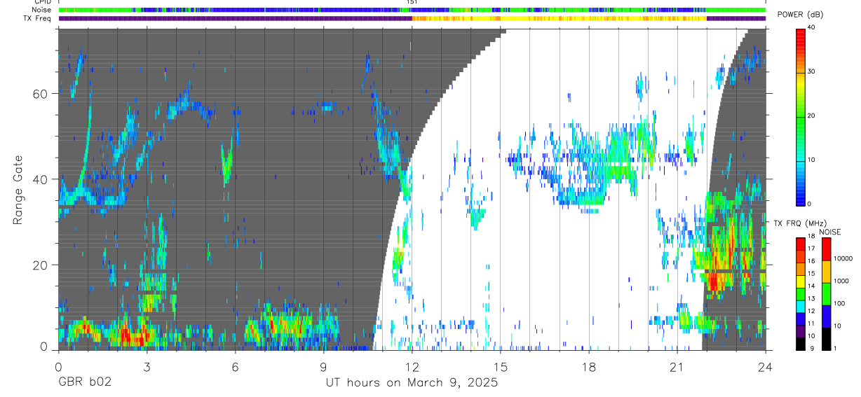Screen dimensions: 861x397
Task: Click the NOISE color scale bar
Action: point(826,294)
